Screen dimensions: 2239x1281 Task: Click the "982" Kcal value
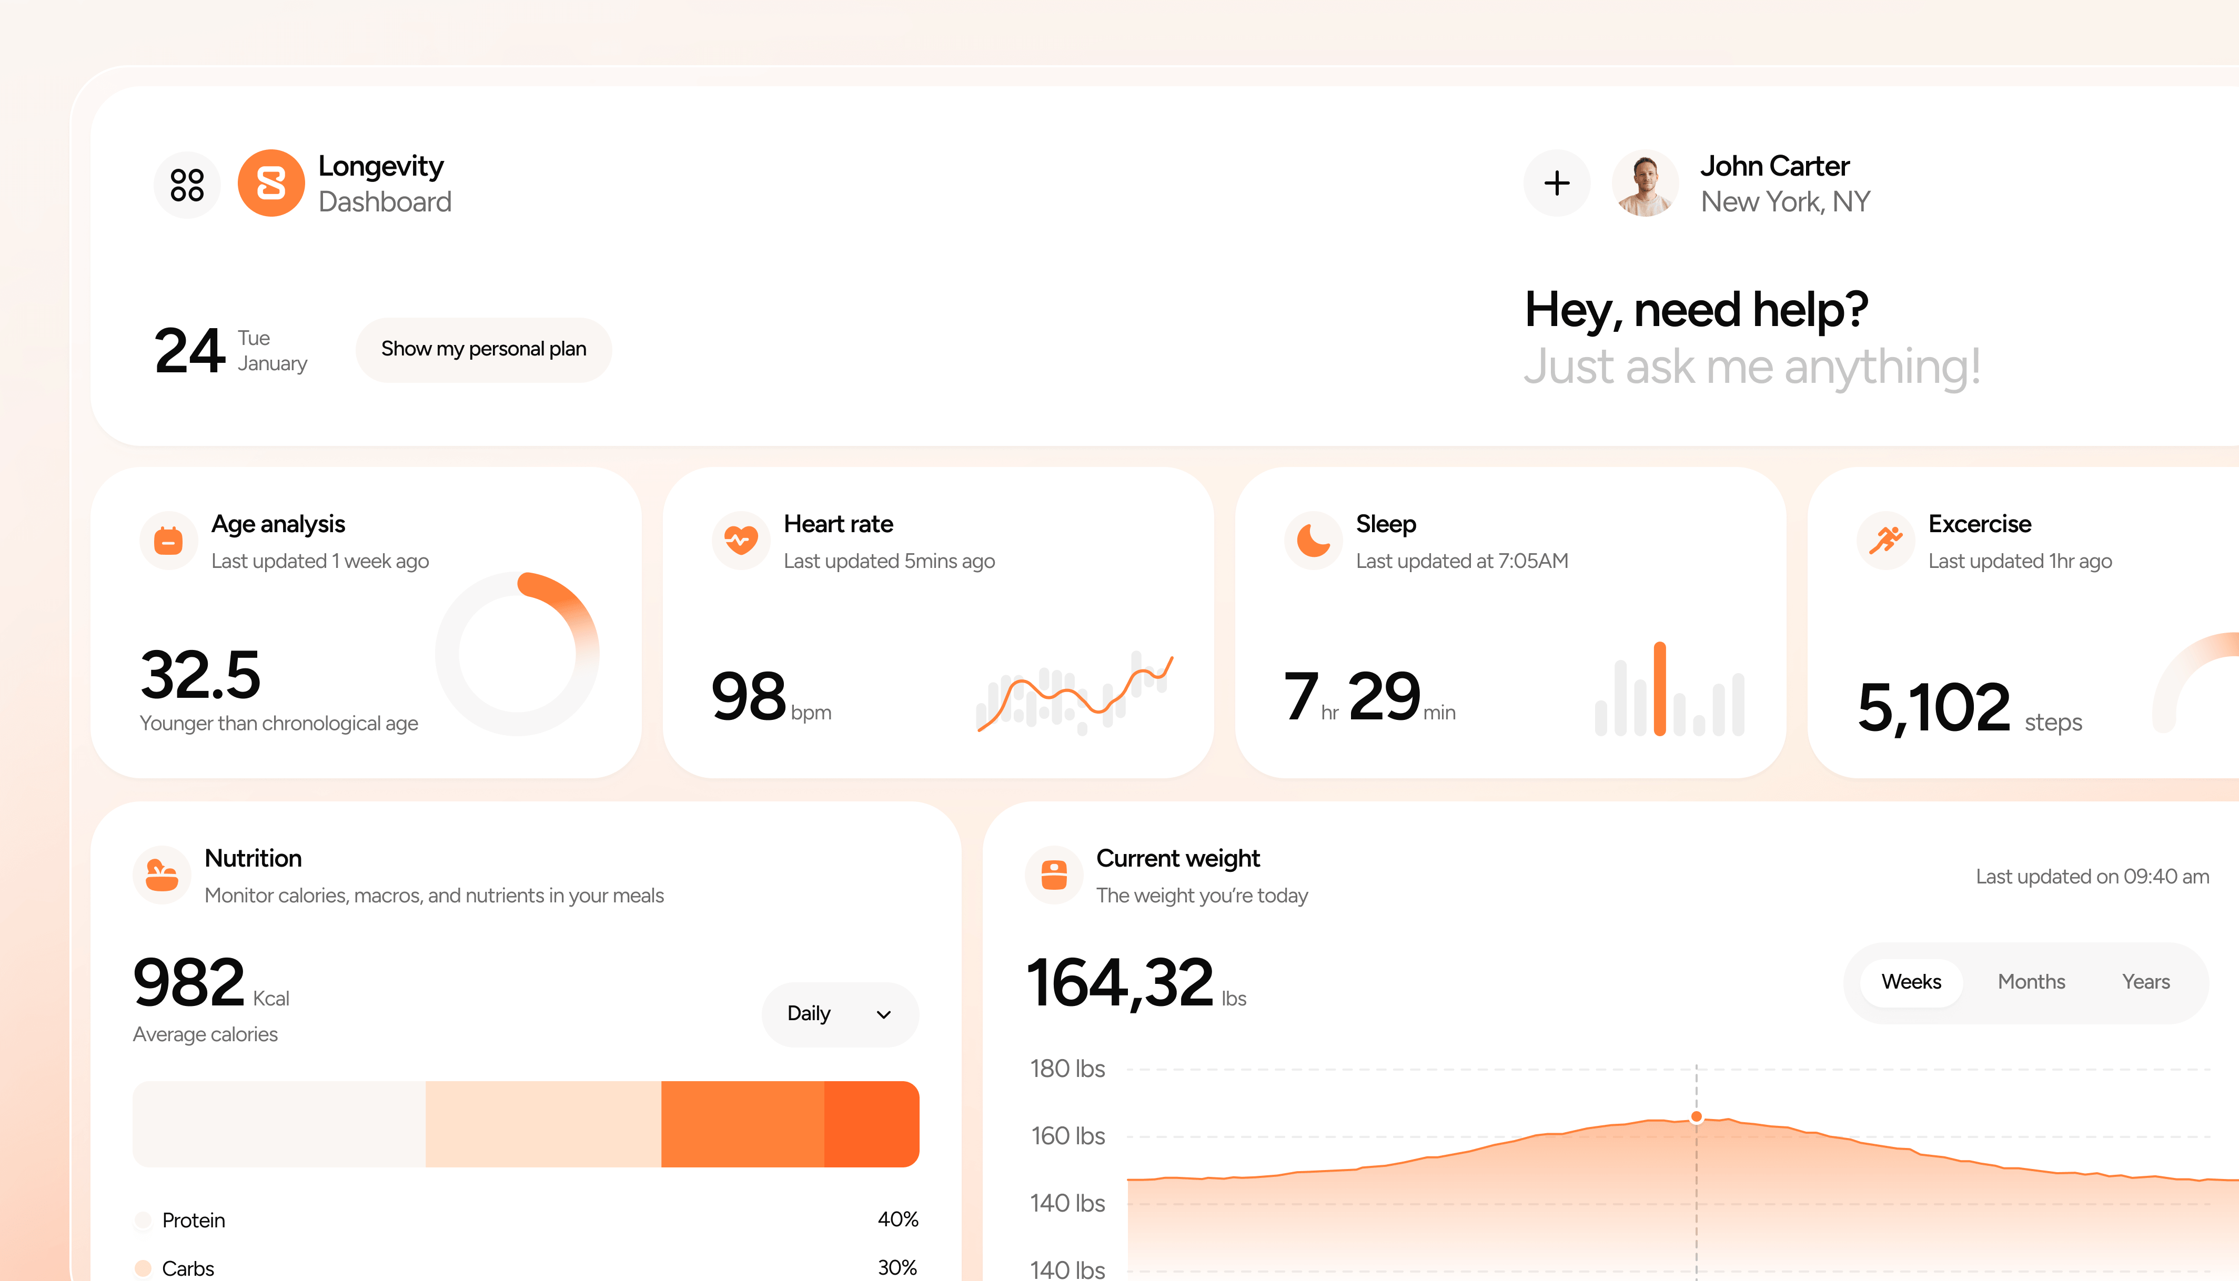click(x=189, y=983)
